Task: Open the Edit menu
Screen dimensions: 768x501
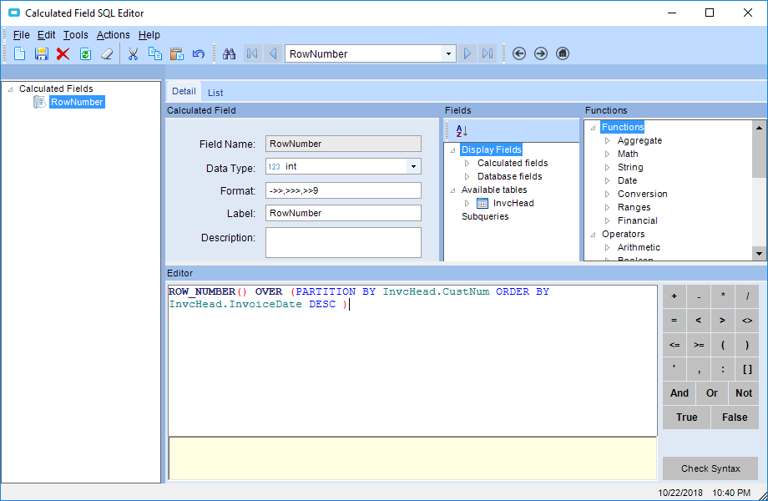Action: click(x=46, y=35)
